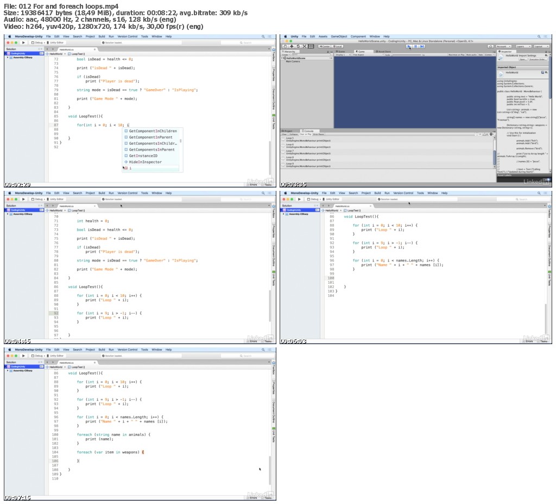Viewport: 556px width, 504px height.
Task: Click Unity's Play button at 00:03:35
Action: pos(409,47)
